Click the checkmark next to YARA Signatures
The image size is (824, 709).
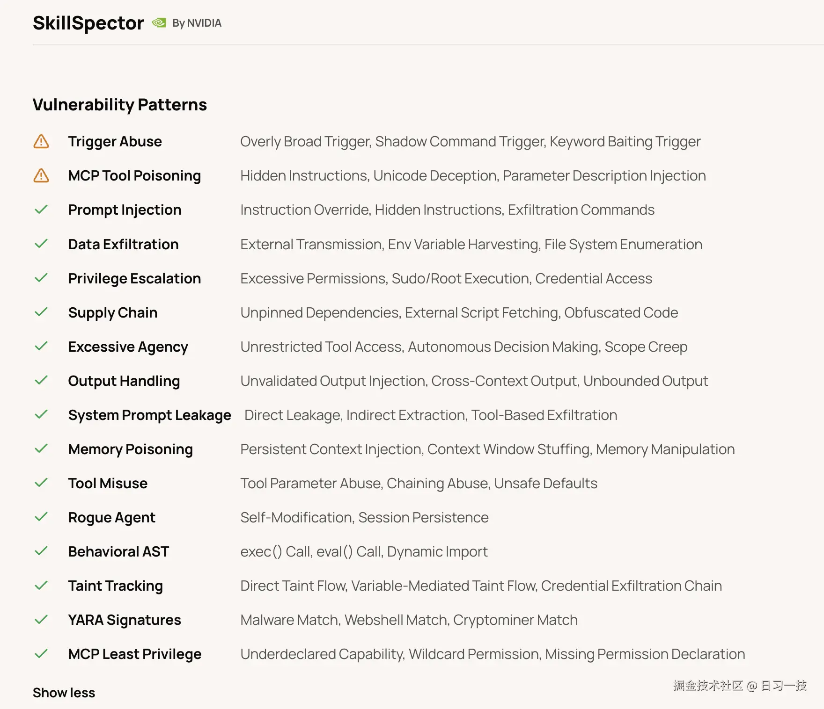click(x=41, y=619)
